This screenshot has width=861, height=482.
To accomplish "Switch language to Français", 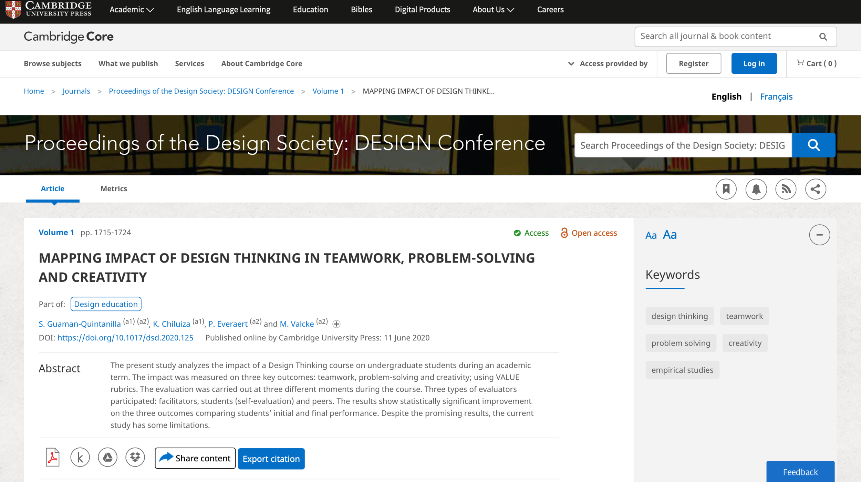I will click(x=776, y=96).
